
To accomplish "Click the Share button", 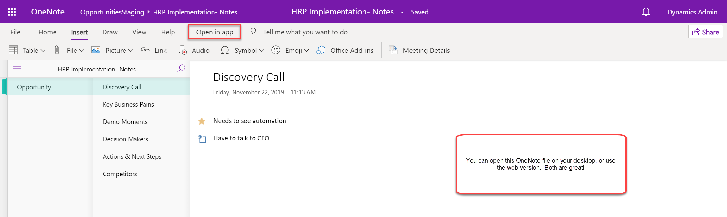I will pyautogui.click(x=706, y=32).
